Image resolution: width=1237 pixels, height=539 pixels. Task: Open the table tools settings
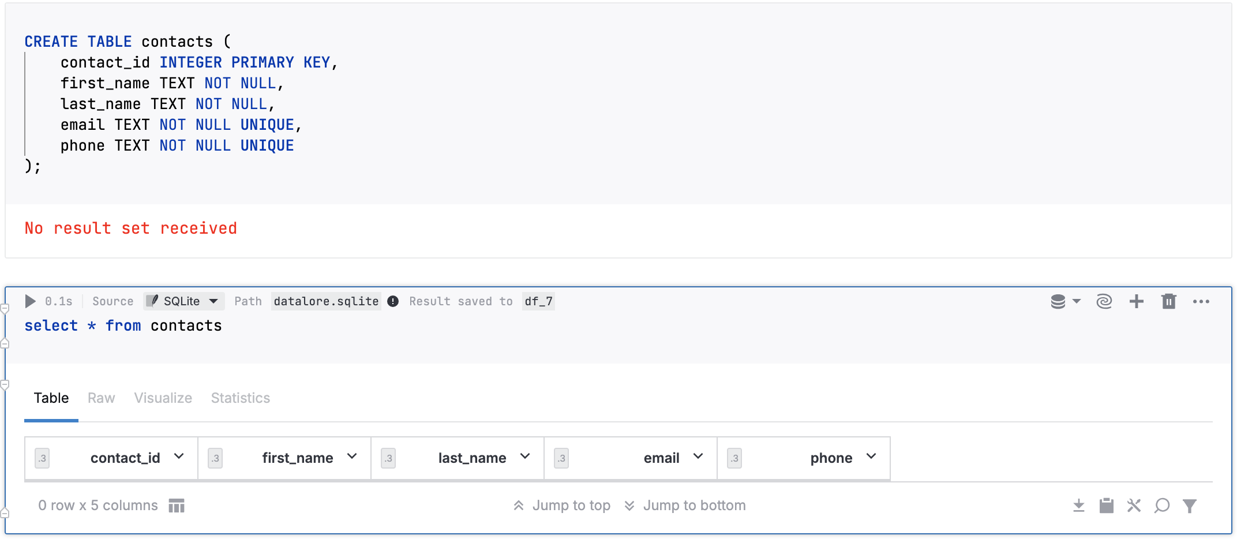coord(1134,505)
